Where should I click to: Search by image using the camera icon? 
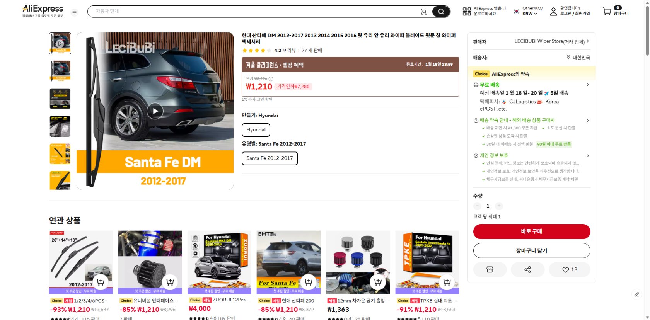(x=424, y=12)
